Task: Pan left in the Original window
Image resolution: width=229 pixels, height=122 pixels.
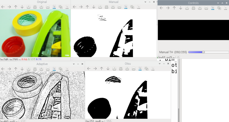Action: 3,7
